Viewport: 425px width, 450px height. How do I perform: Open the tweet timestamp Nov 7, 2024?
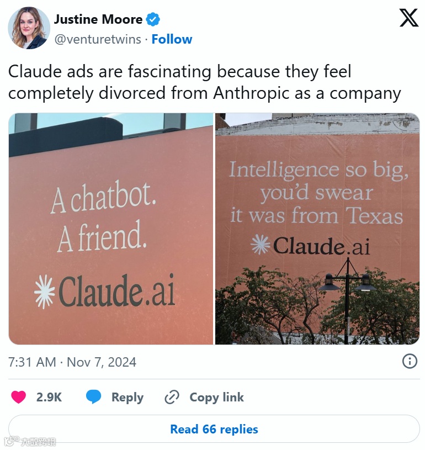[x=72, y=362]
